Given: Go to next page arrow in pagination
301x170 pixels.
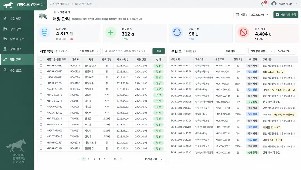Looking at the screenshot, I should tap(121, 159).
